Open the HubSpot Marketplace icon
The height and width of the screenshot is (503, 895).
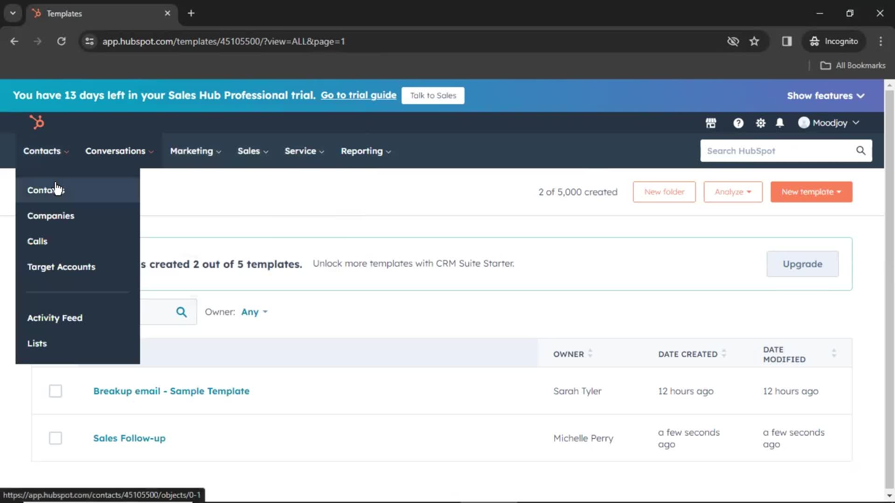(711, 123)
